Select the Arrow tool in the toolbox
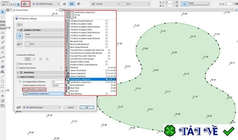Viewport: 238px width, 140px height. tap(3, 12)
